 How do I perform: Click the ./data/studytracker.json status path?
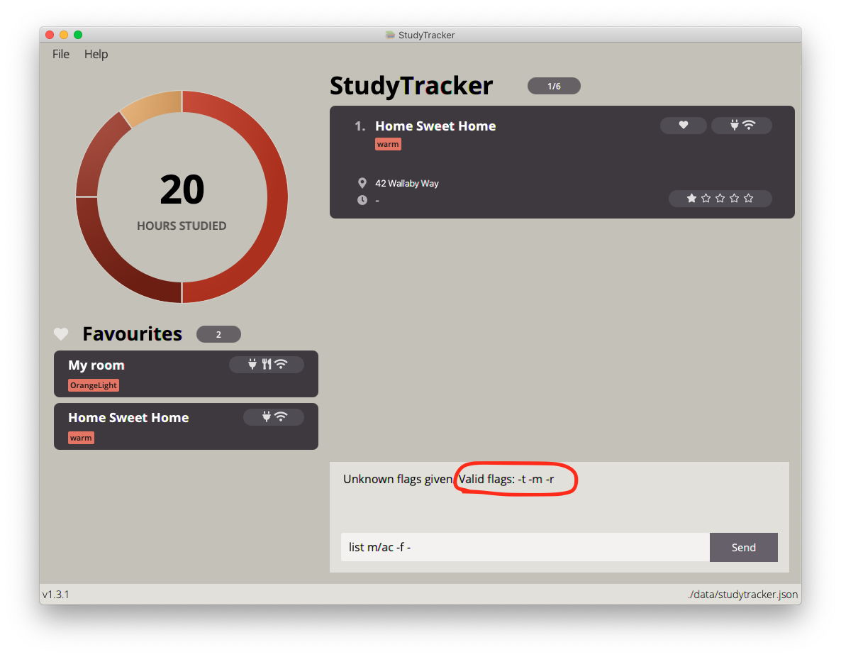click(x=743, y=594)
